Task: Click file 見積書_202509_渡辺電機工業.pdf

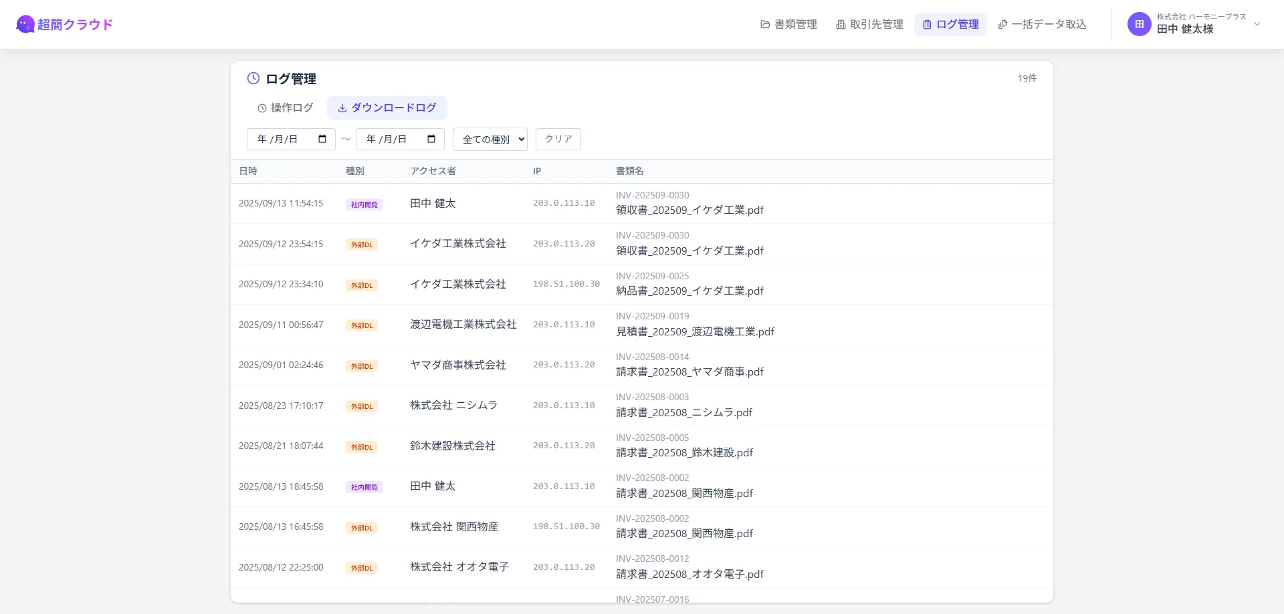Action: 695,331
